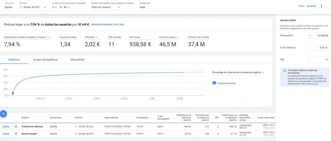Click the blue add campaign plus button

[3, 114]
